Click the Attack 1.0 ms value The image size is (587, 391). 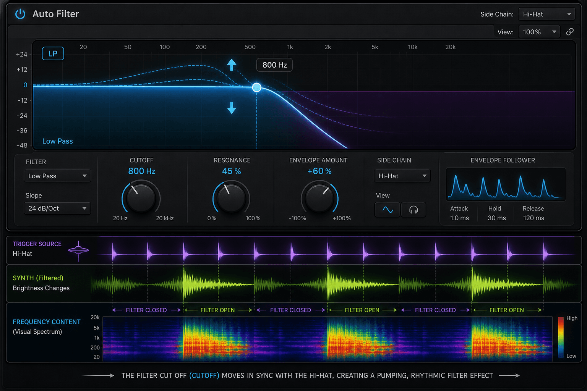point(459,218)
